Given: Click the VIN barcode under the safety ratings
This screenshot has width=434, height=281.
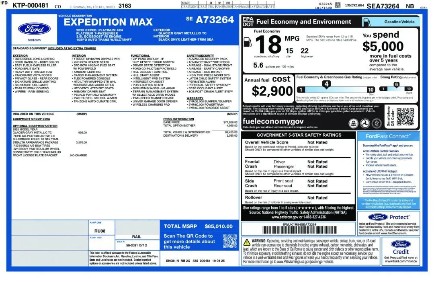Looking at the screenshot, I should point(299,230).
